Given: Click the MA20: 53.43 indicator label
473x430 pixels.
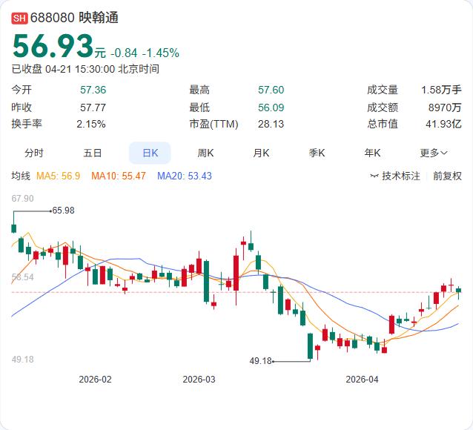Looking at the screenshot, I should coord(185,176).
